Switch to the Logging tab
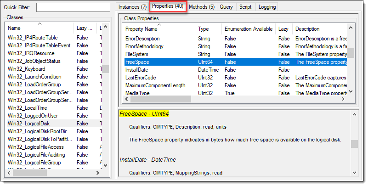The image size is (368, 186). tap(267, 7)
